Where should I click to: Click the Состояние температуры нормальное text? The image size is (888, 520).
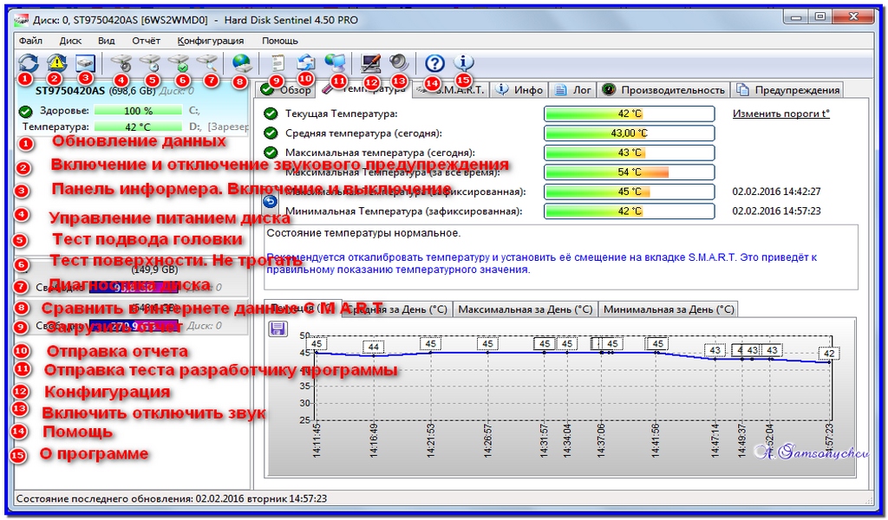[363, 232]
